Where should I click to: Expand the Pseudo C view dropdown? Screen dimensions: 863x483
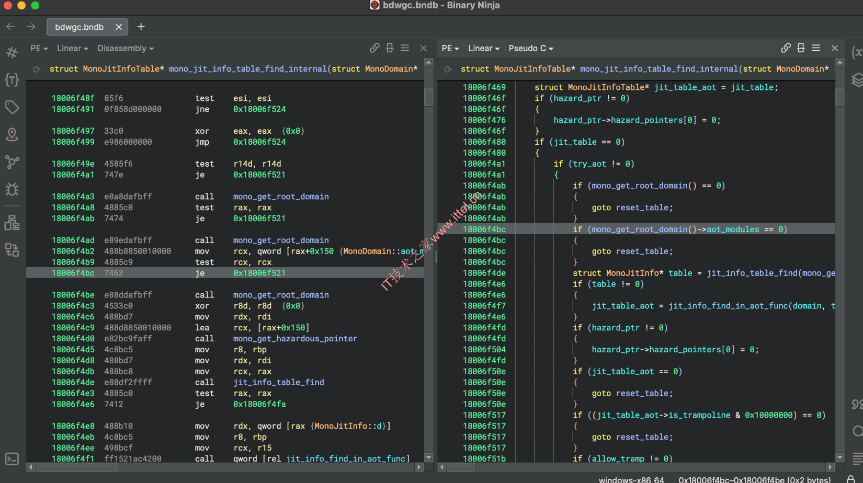point(531,48)
